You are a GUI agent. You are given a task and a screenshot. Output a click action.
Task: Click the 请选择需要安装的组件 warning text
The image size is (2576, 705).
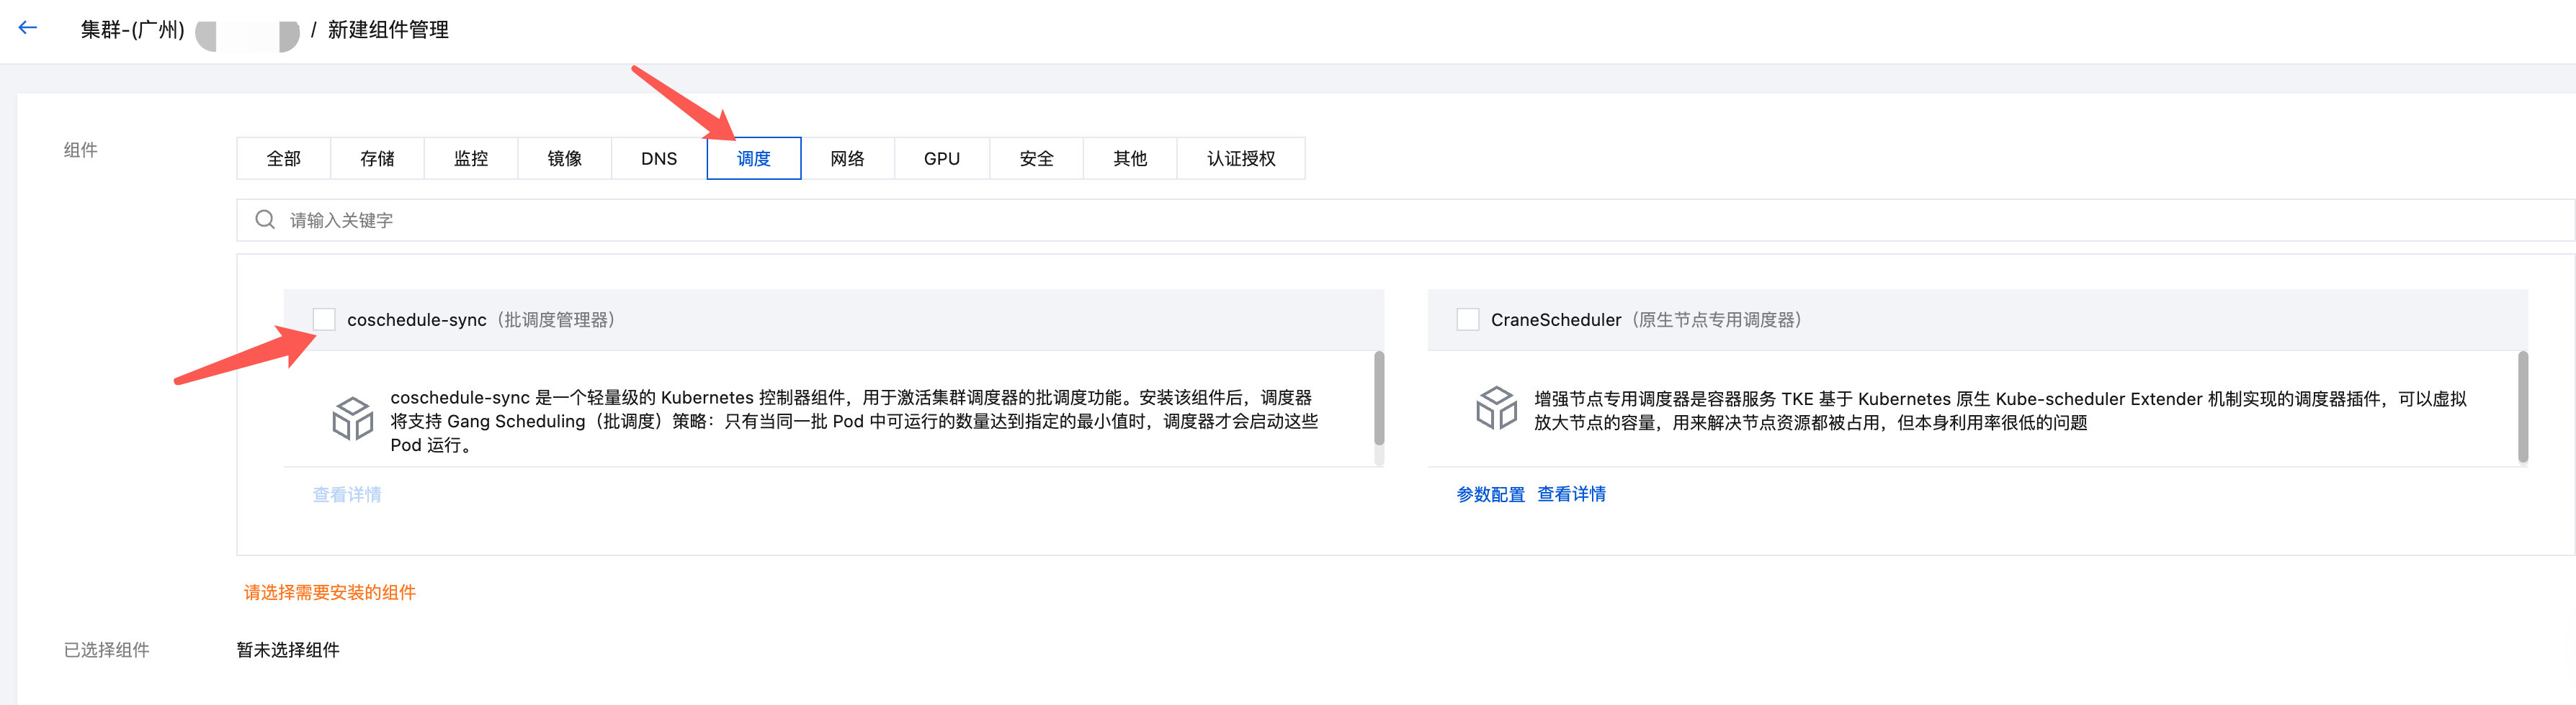pyautogui.click(x=330, y=592)
